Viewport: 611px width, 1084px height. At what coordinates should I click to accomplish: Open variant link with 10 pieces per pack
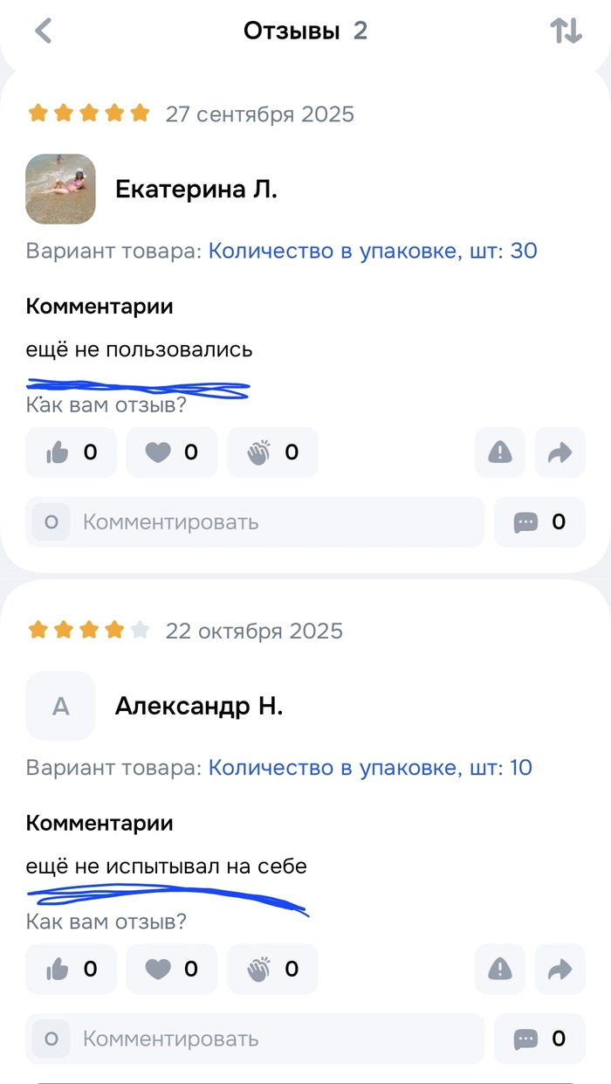click(370, 768)
